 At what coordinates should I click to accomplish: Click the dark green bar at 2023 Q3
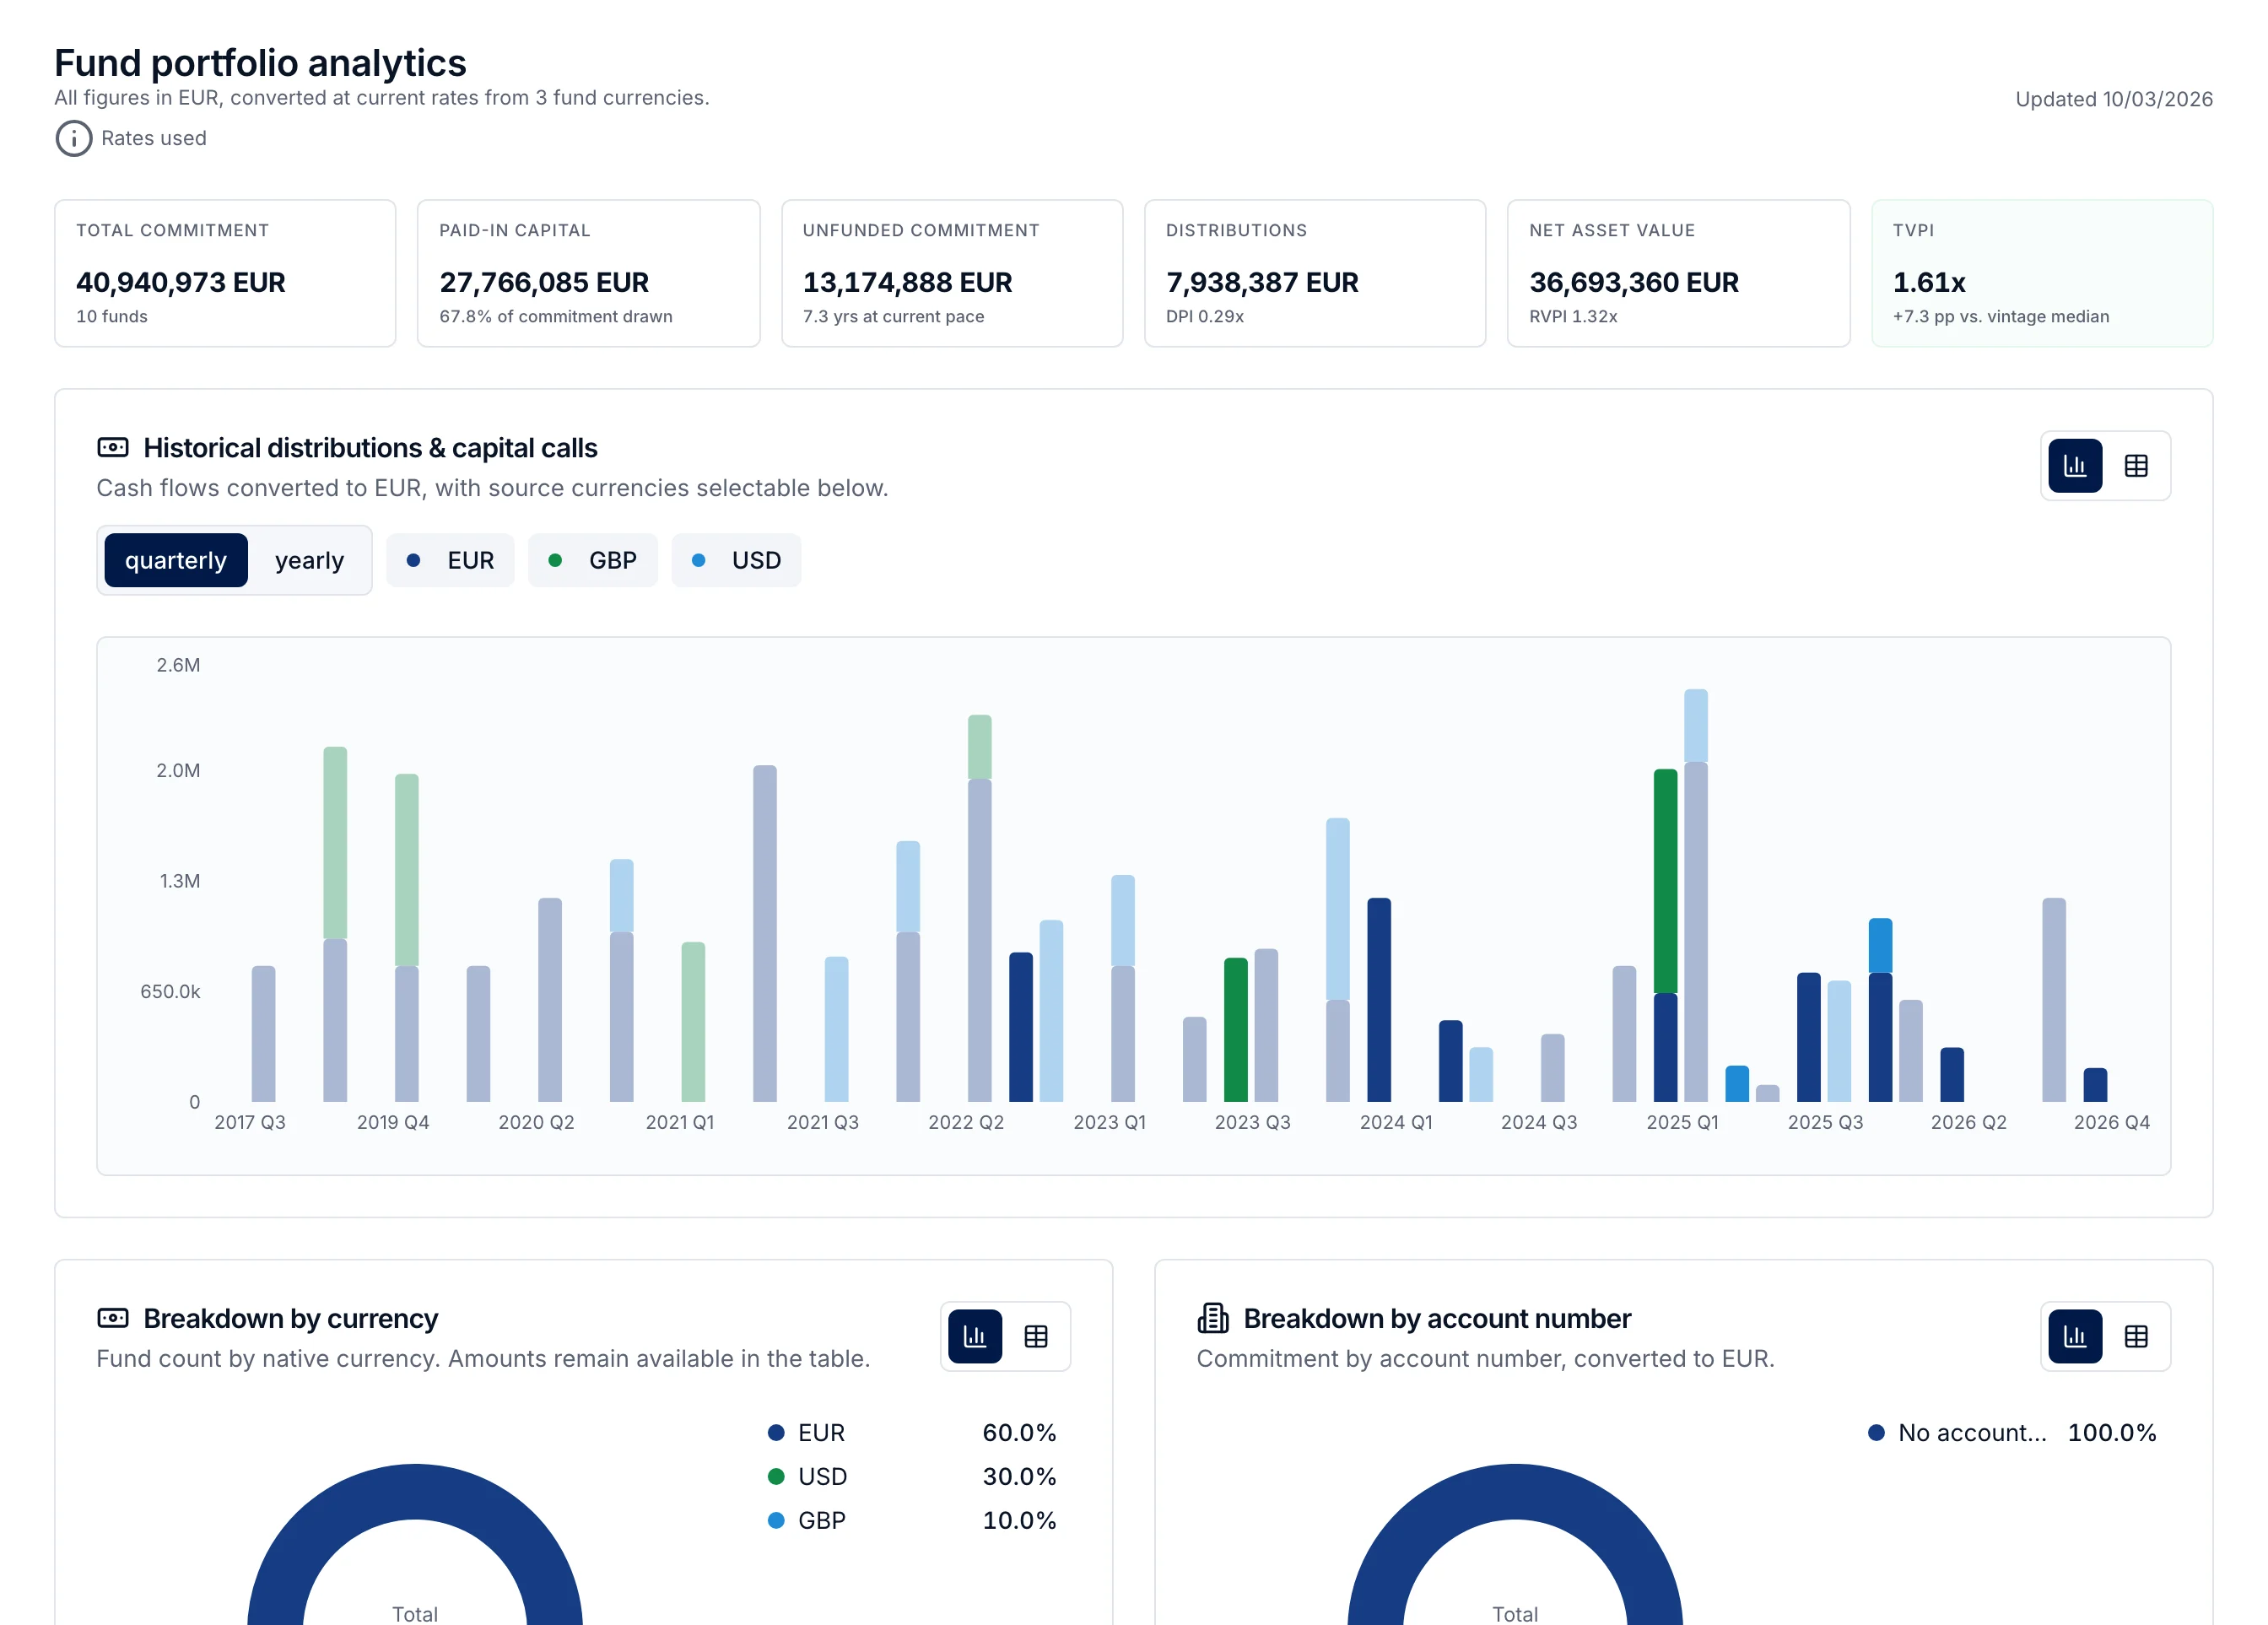click(x=1235, y=1030)
